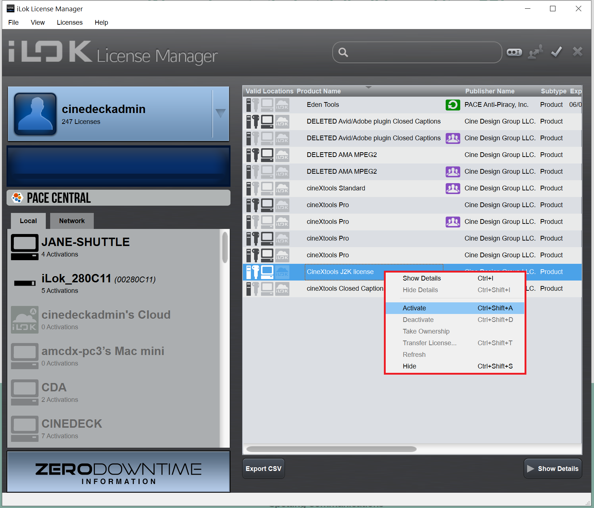Sort by Subtype column header

pos(553,91)
